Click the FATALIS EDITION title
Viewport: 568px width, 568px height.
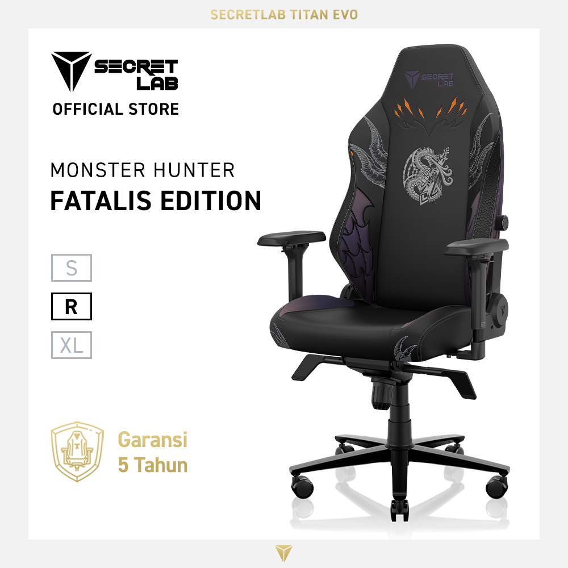pos(156,201)
